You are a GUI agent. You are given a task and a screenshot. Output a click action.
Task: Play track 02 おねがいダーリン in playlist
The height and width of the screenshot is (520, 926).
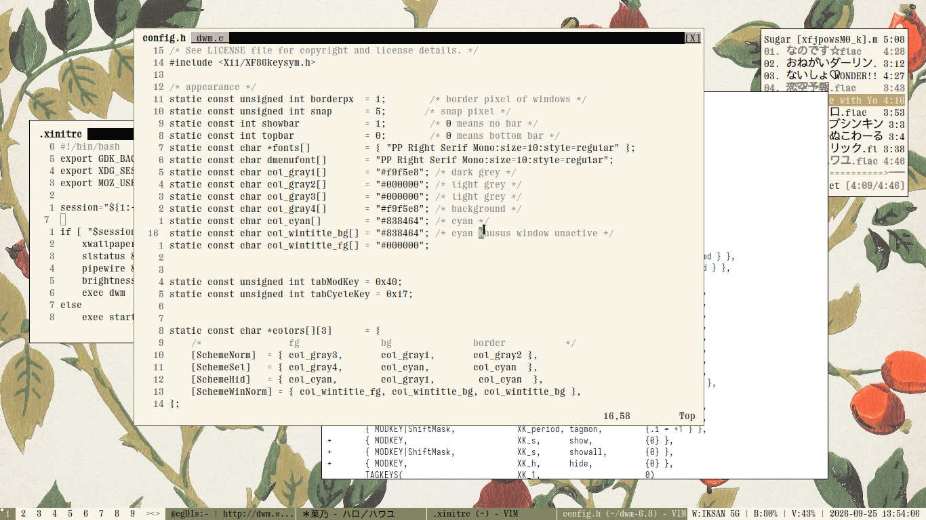coord(834,64)
